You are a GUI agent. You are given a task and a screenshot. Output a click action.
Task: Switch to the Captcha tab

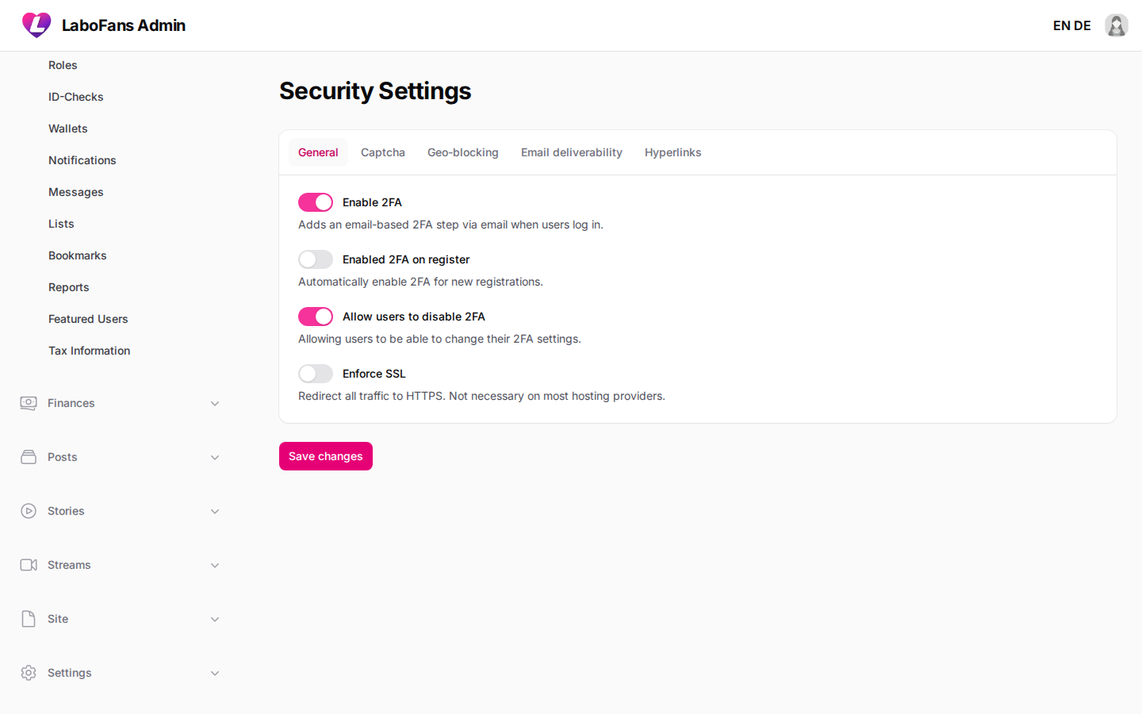(x=383, y=152)
